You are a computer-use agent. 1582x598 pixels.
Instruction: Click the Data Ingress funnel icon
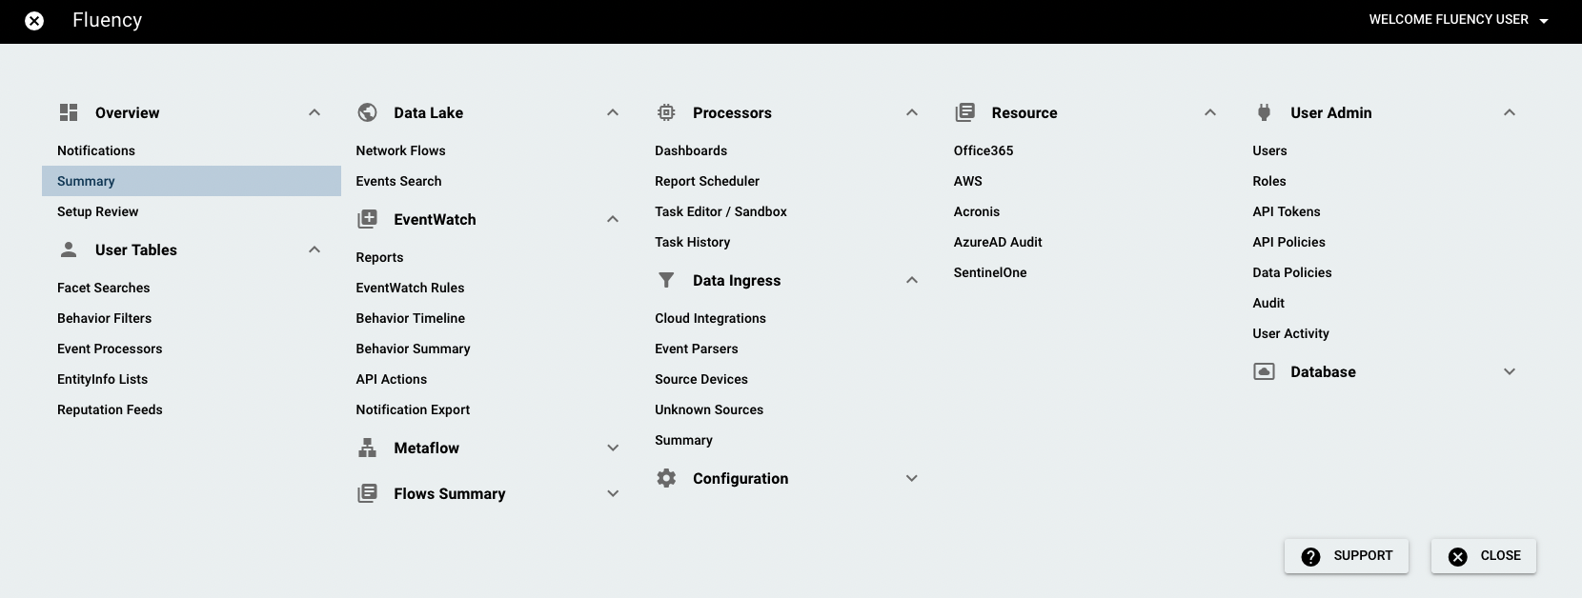click(x=666, y=280)
